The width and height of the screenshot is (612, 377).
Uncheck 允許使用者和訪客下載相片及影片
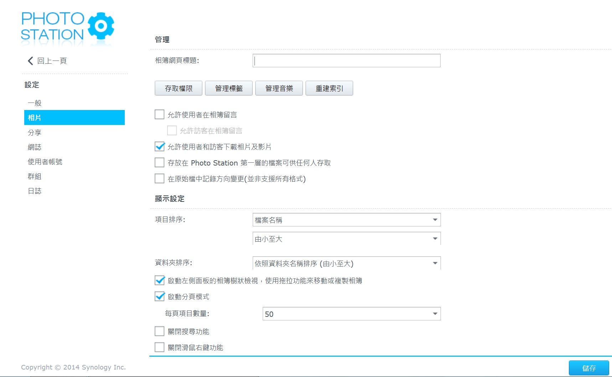160,146
